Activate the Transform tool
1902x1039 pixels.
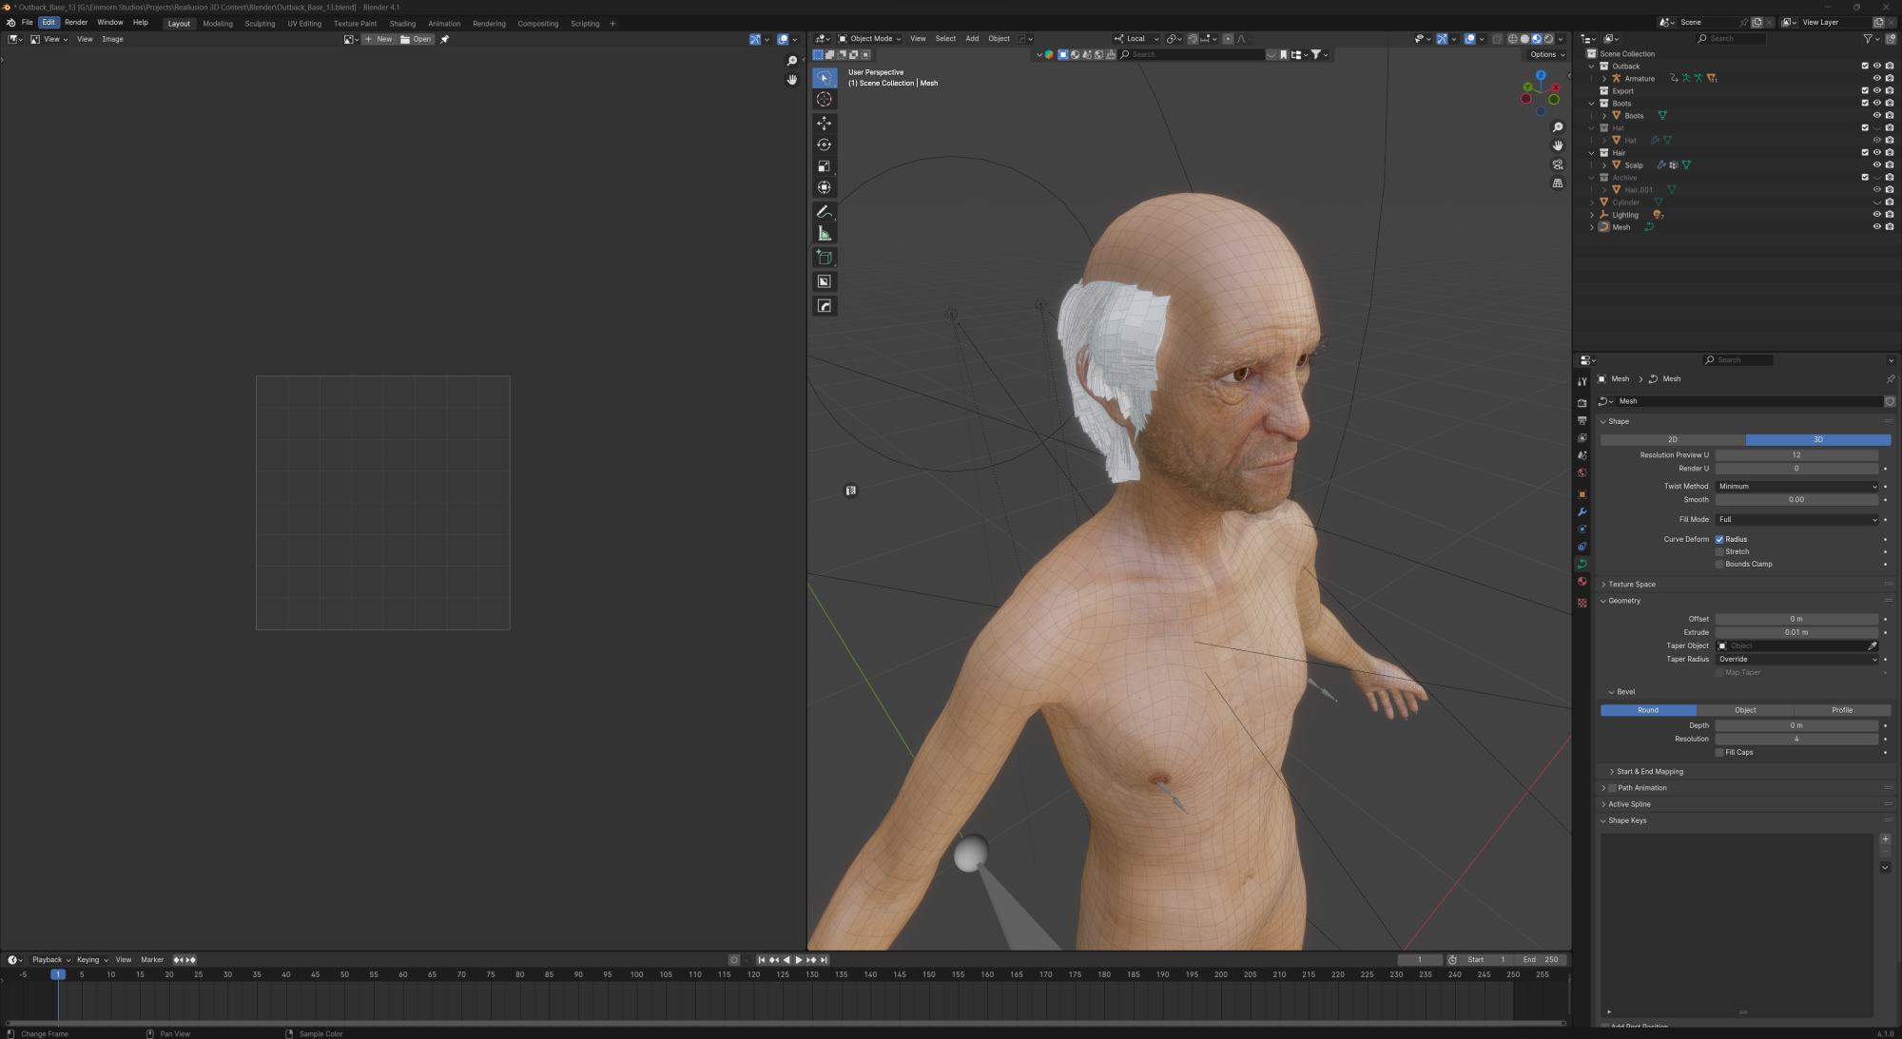pyautogui.click(x=825, y=187)
